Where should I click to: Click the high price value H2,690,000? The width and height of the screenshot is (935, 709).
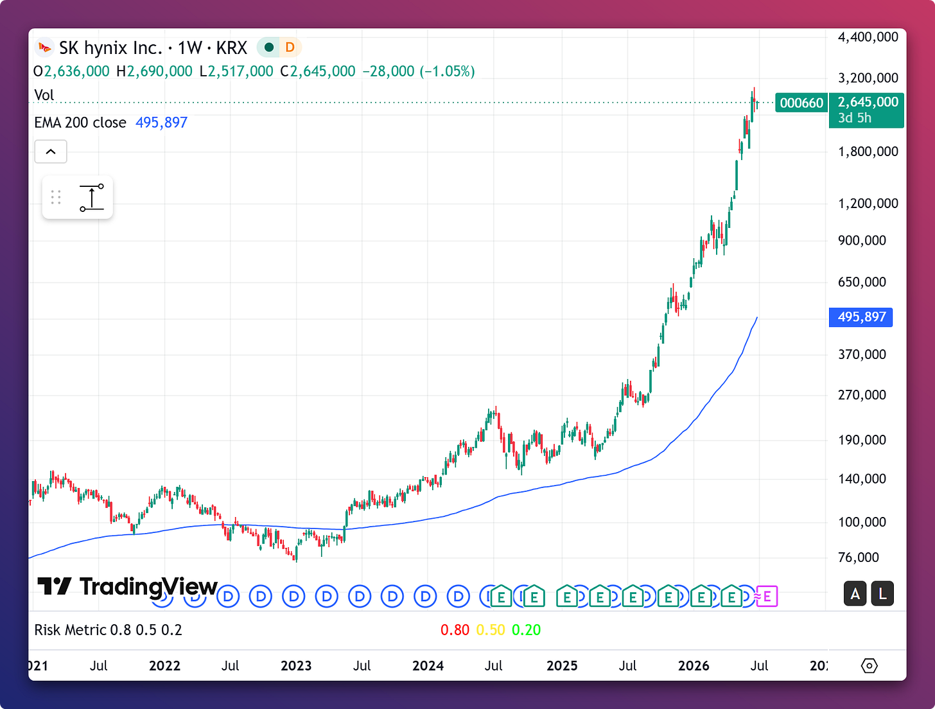click(x=154, y=71)
